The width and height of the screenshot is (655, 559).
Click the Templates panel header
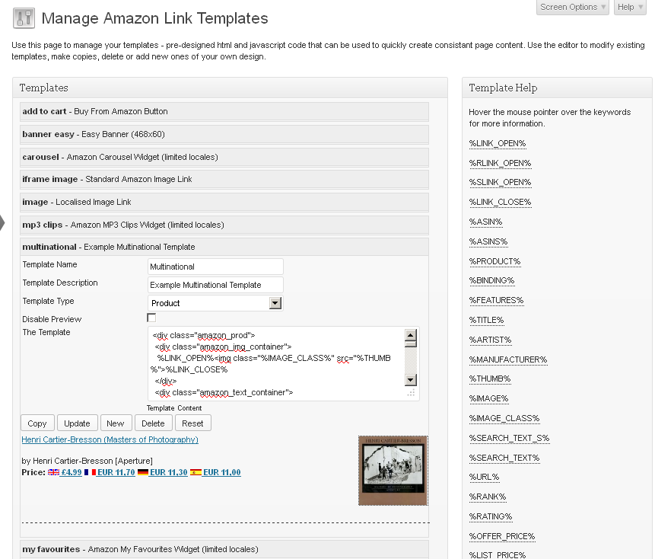(231, 88)
